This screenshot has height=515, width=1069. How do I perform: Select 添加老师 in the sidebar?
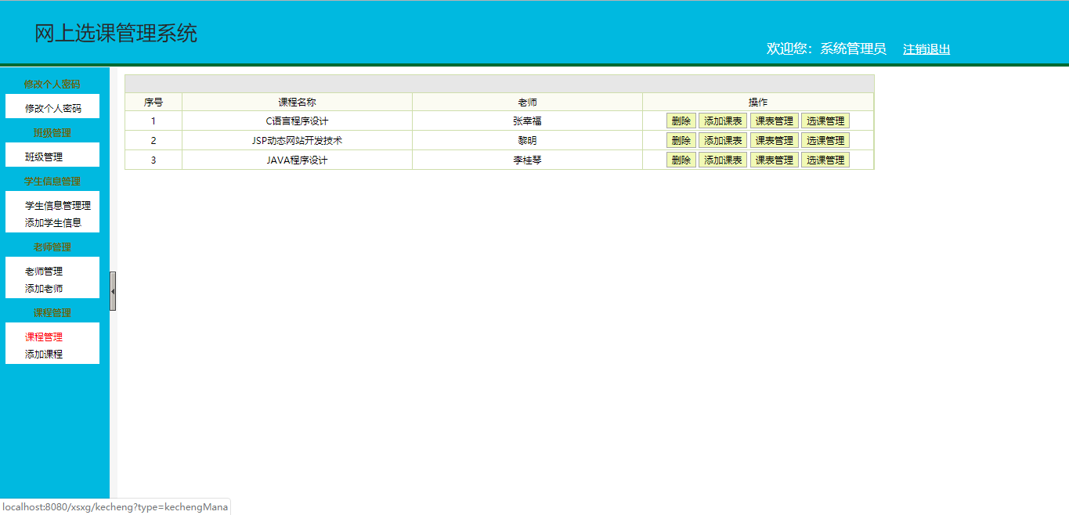44,288
